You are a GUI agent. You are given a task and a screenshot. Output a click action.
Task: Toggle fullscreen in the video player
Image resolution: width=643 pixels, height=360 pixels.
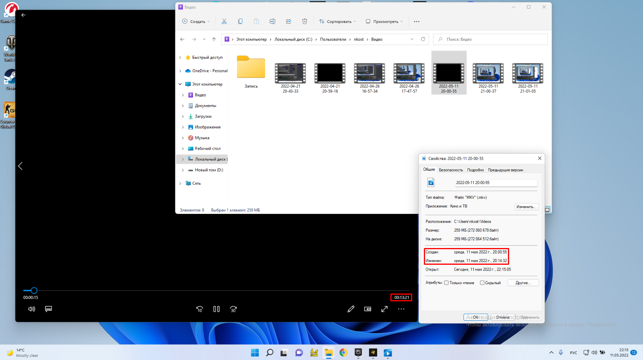[x=385, y=309]
